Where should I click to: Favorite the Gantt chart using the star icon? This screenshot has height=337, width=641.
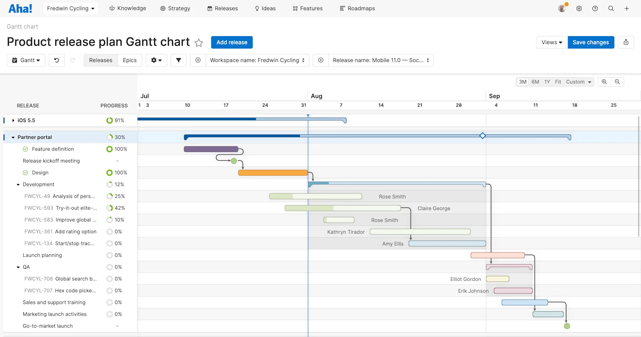(199, 42)
